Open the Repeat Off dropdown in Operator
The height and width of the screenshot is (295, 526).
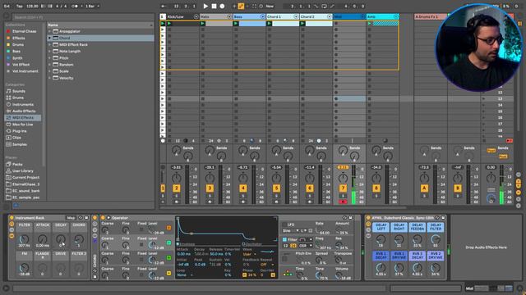click(267, 264)
